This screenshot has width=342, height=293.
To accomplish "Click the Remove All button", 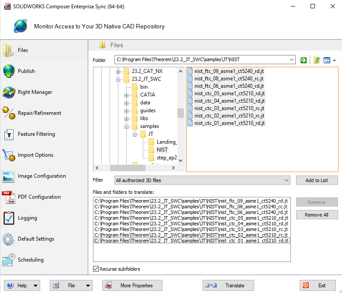I will [x=317, y=215].
